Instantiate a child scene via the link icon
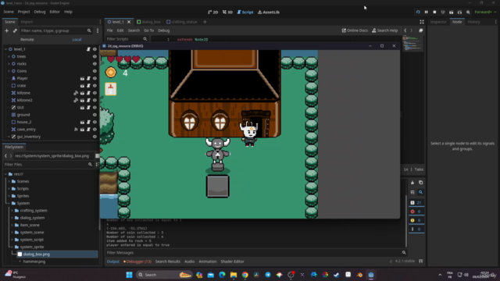Viewport: 500px width, 281px height. [x=15, y=30]
